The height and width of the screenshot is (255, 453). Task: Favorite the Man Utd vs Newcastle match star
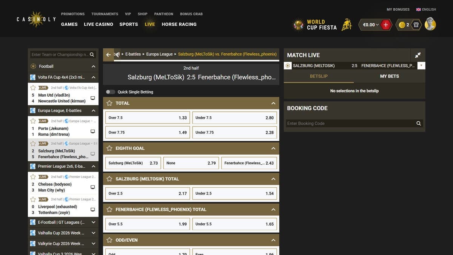point(33,88)
